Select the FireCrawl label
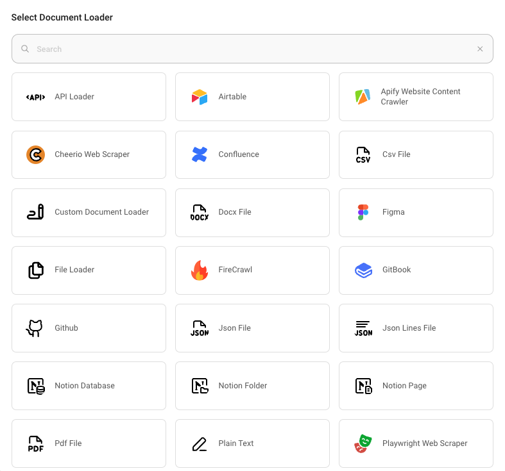 235,270
